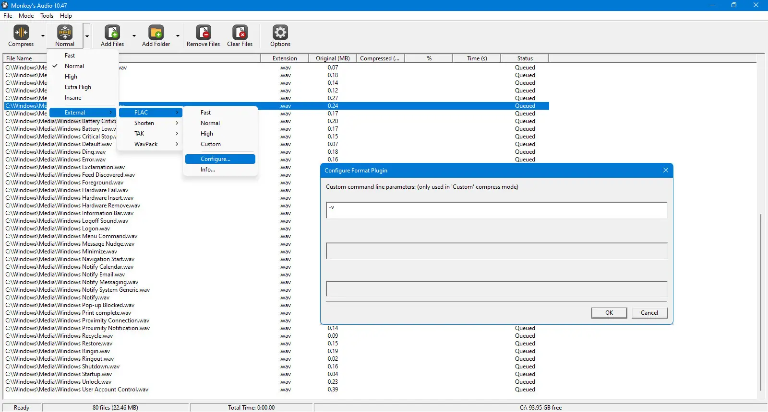Click the custom command line field containing -v
This screenshot has width=768, height=412.
tap(497, 210)
